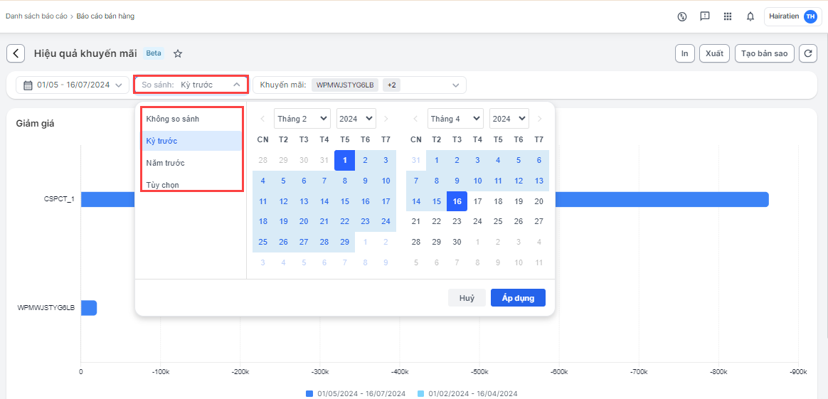Select the Không so sánh option
This screenshot has width=828, height=399.
click(x=173, y=119)
